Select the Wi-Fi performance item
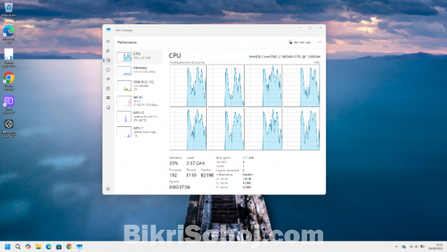Viewport: 447px width, 252px height. point(139,100)
